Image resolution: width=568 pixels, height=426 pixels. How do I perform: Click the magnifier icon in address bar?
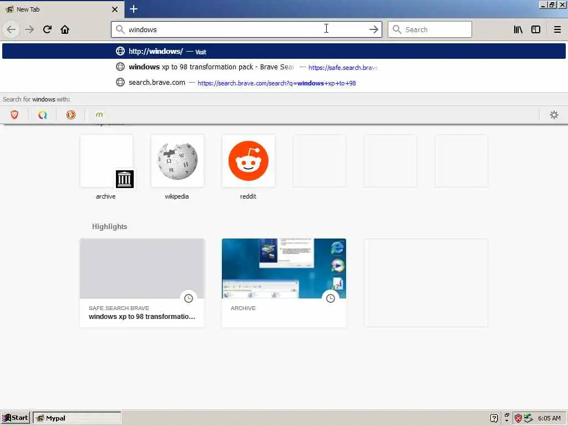[120, 29]
